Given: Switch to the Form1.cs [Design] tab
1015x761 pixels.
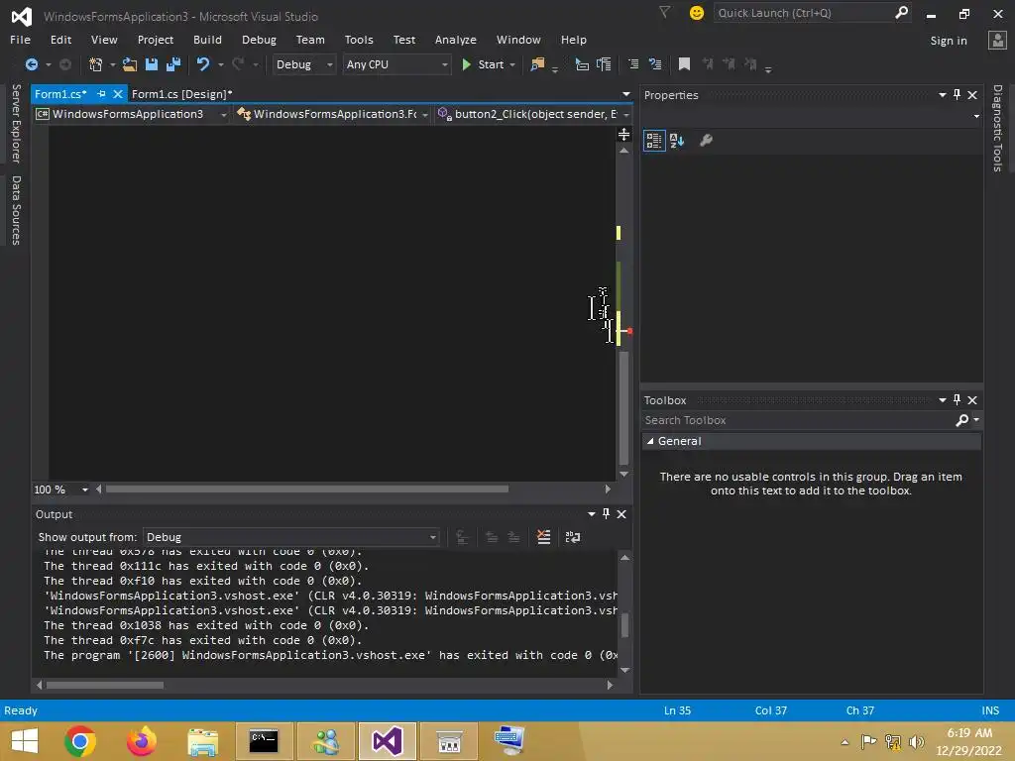Looking at the screenshot, I should [x=182, y=94].
